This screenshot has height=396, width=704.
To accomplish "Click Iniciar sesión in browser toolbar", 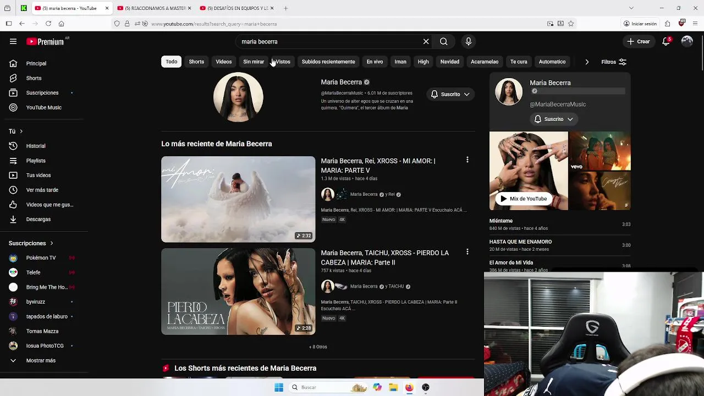I will (x=640, y=24).
